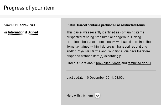The height and width of the screenshot is (105, 161).
Task: Select the 03:00pm update time
Action: [121, 78]
